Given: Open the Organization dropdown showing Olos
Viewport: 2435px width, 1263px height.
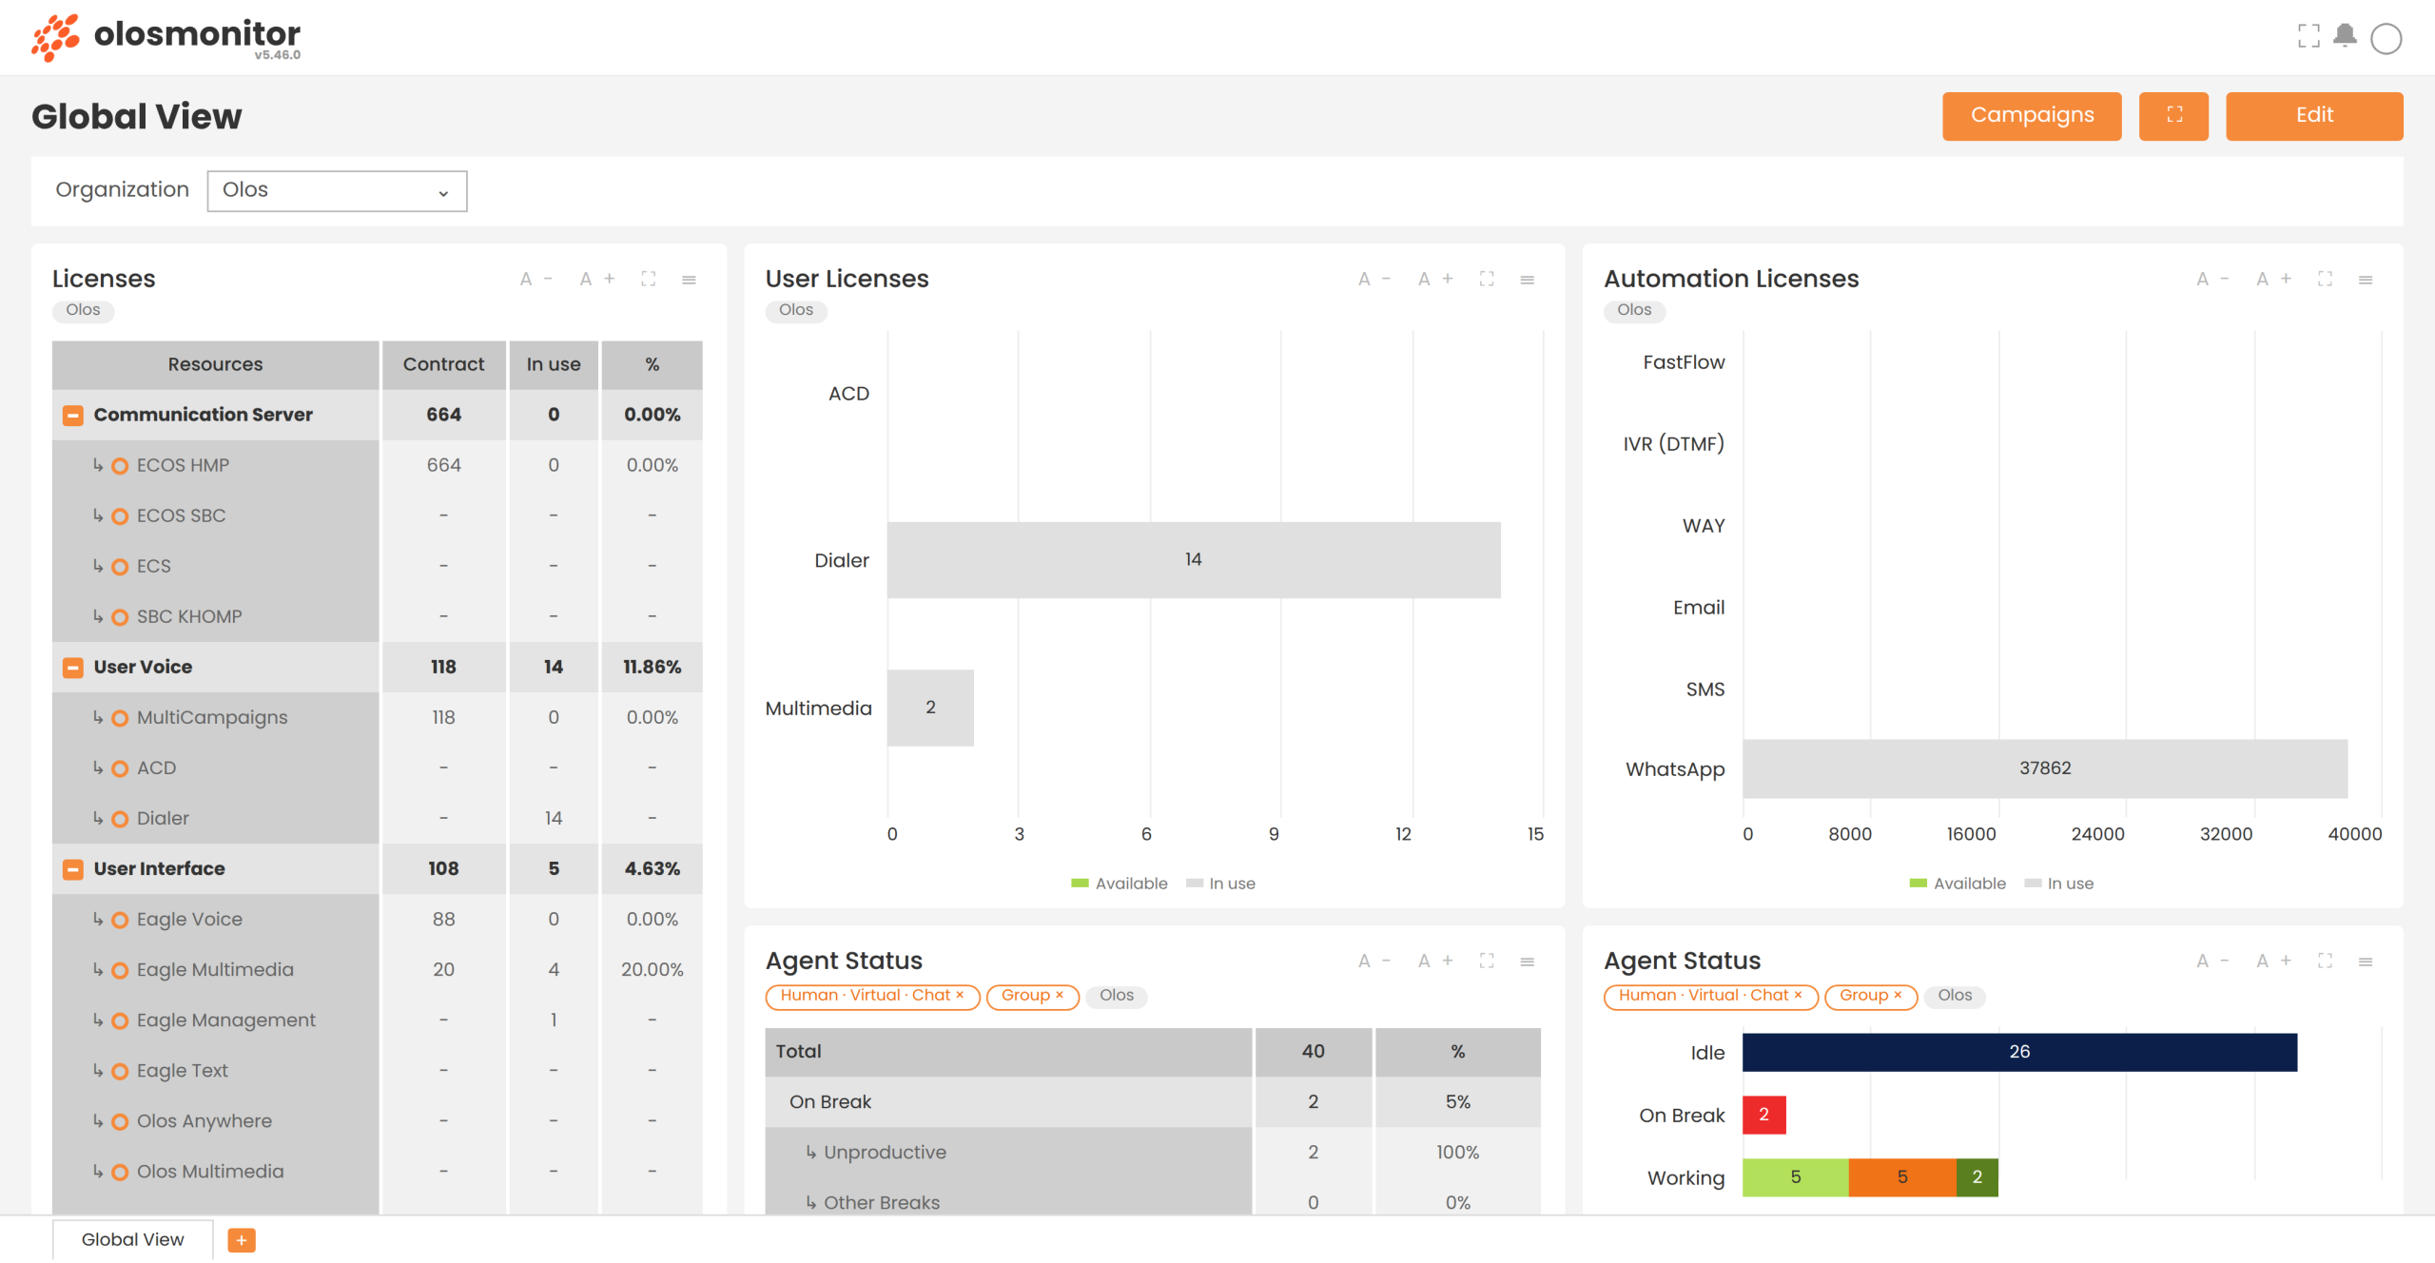Looking at the screenshot, I should 337,191.
